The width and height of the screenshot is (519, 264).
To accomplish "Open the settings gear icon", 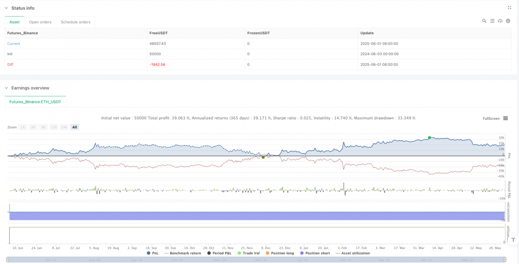I will tap(508, 21).
